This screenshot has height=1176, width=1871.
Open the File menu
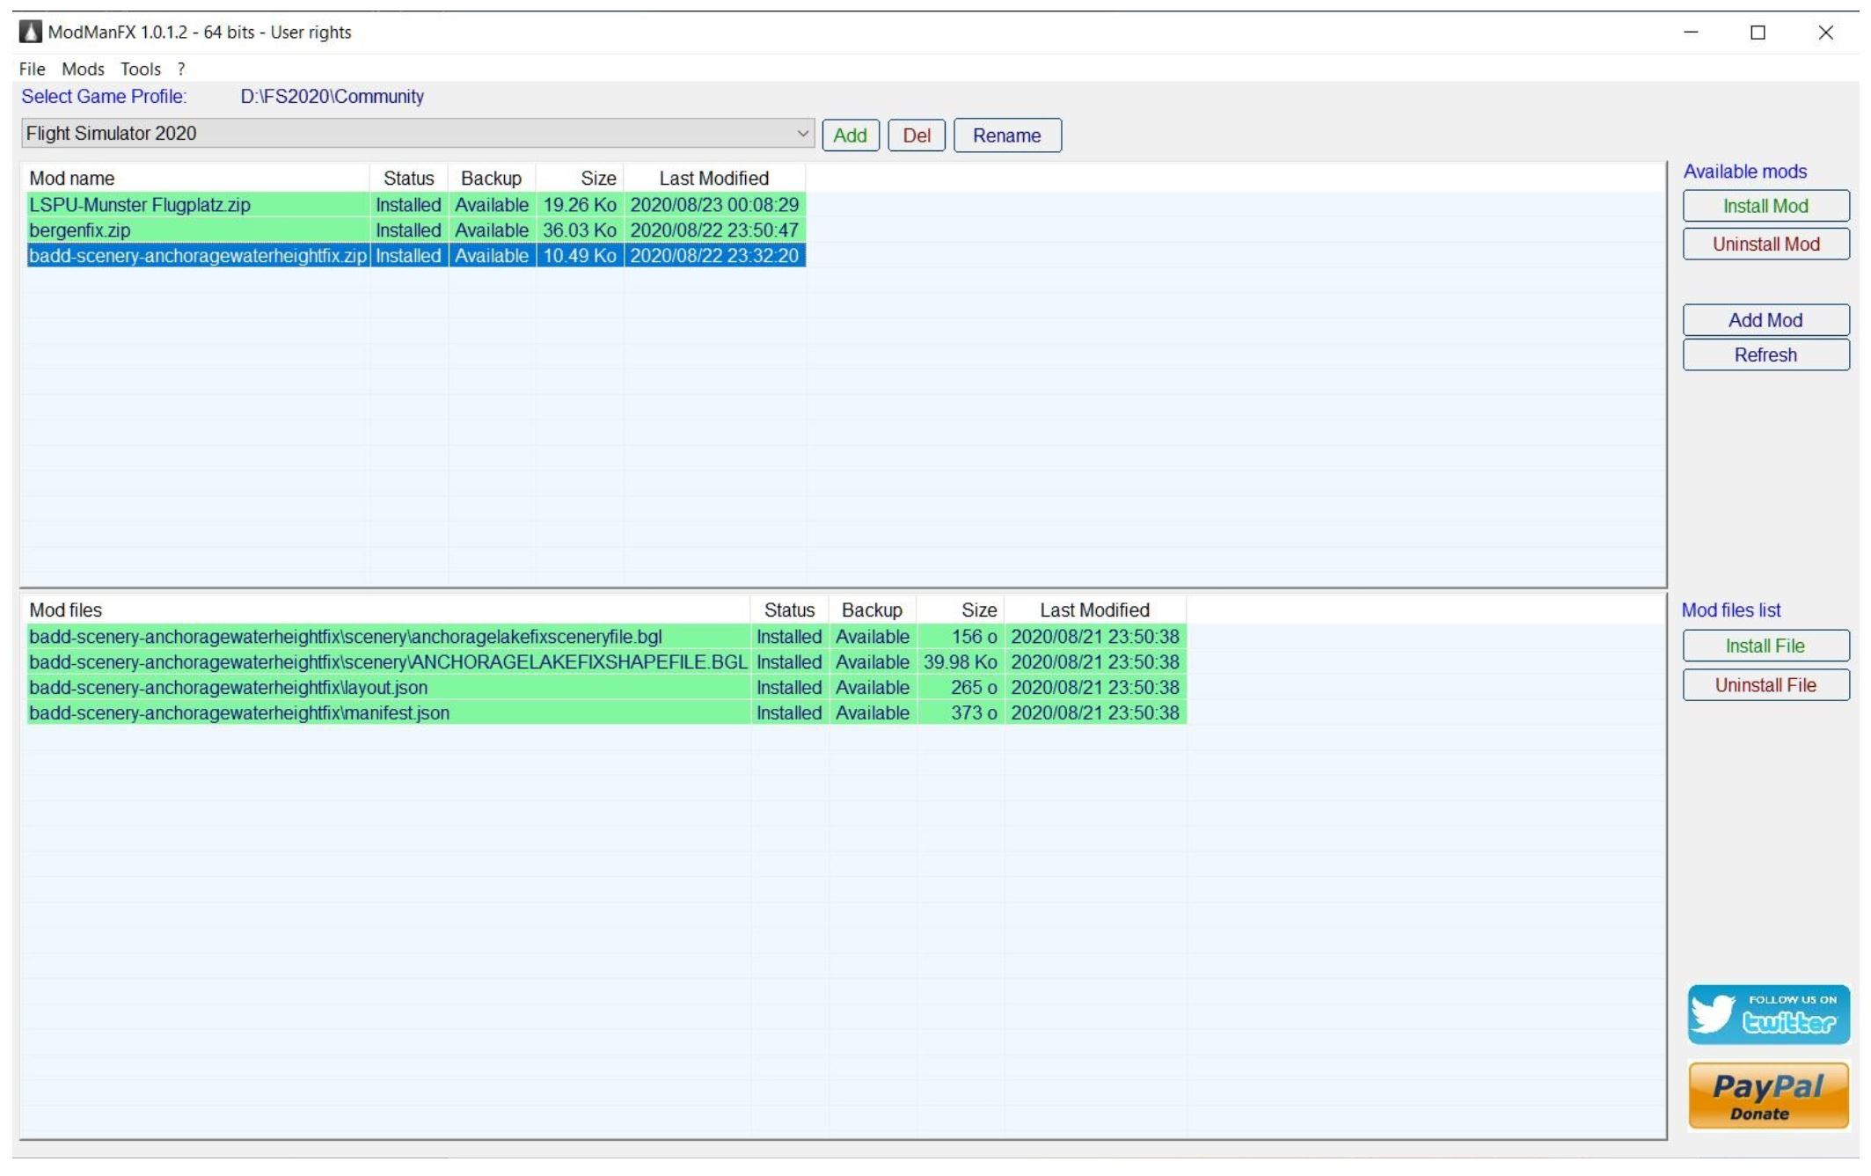coord(32,69)
